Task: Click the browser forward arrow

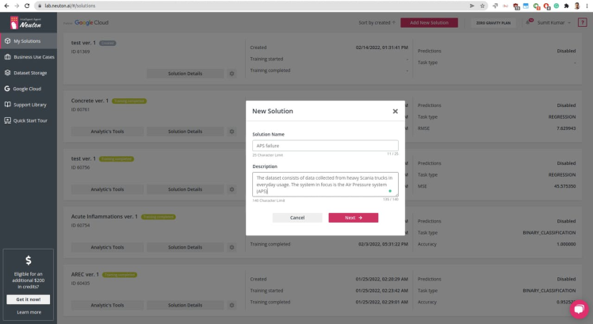Action: tap(17, 6)
